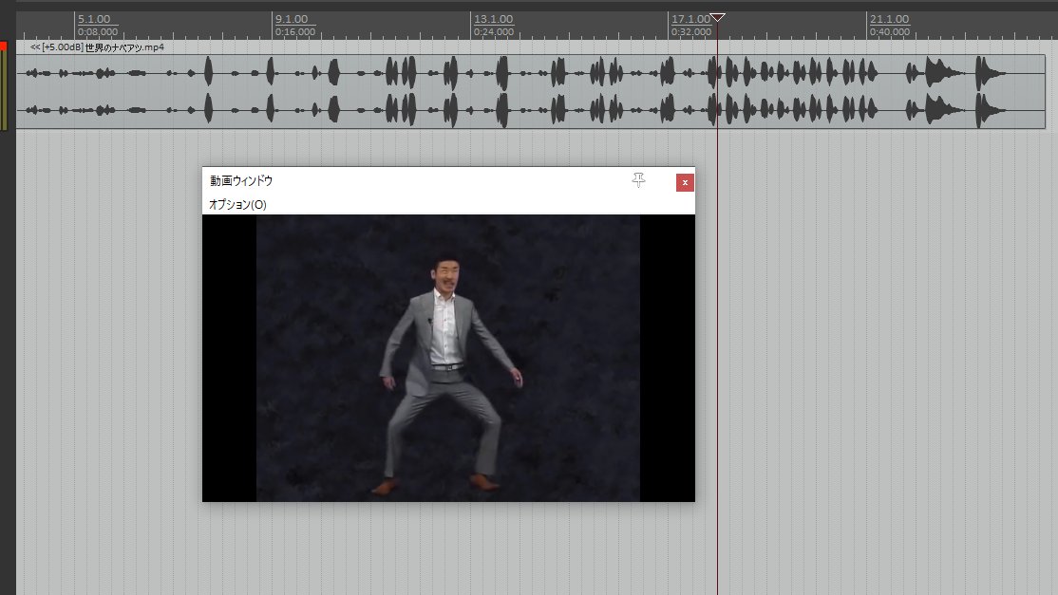1058x595 pixels.
Task: Click the 13.1.00 ruler label
Action: click(x=493, y=19)
